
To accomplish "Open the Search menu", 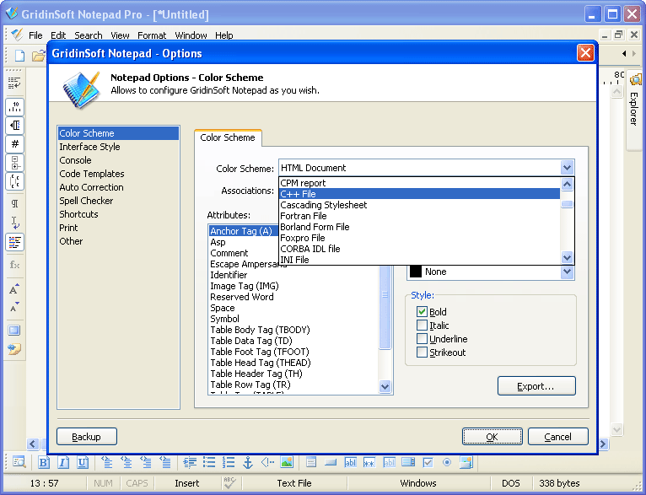I will pyautogui.click(x=89, y=35).
